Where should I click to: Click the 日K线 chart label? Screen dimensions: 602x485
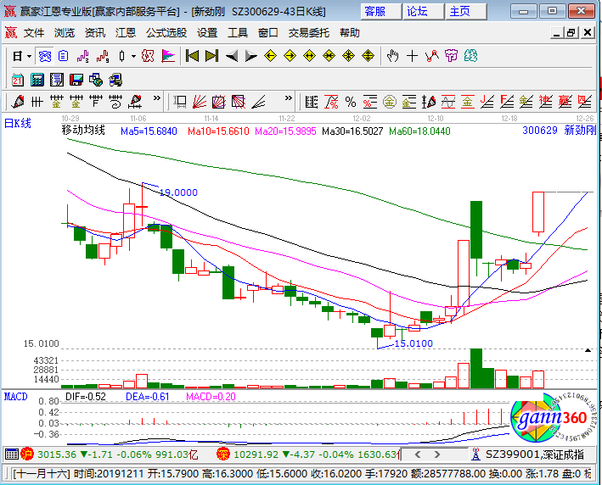[x=17, y=124]
